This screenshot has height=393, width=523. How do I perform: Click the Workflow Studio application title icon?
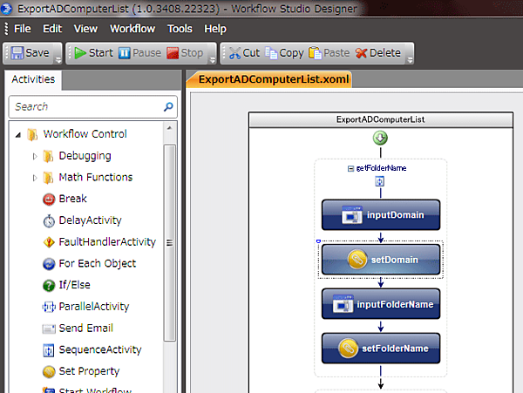coord(6,8)
